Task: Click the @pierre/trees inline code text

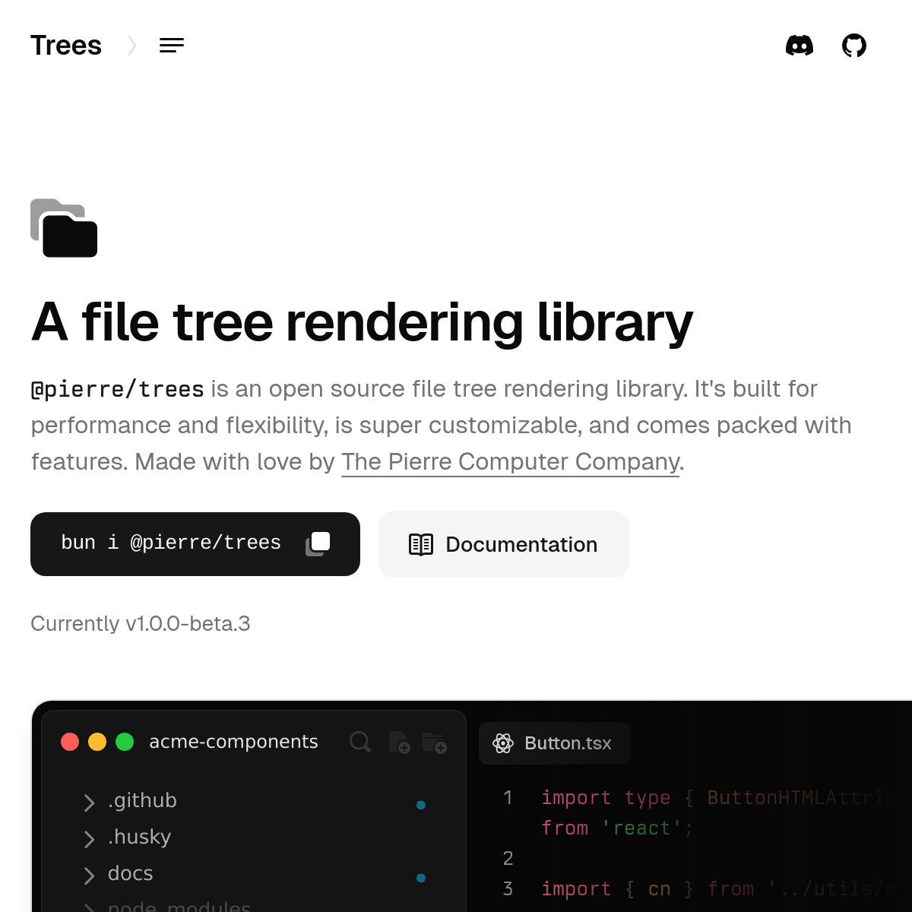Action: click(x=118, y=389)
